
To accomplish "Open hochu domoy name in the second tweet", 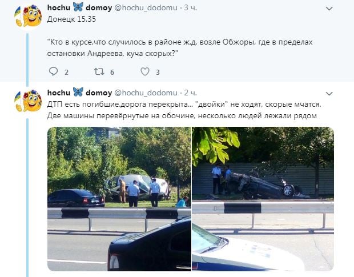I will pos(79,93).
